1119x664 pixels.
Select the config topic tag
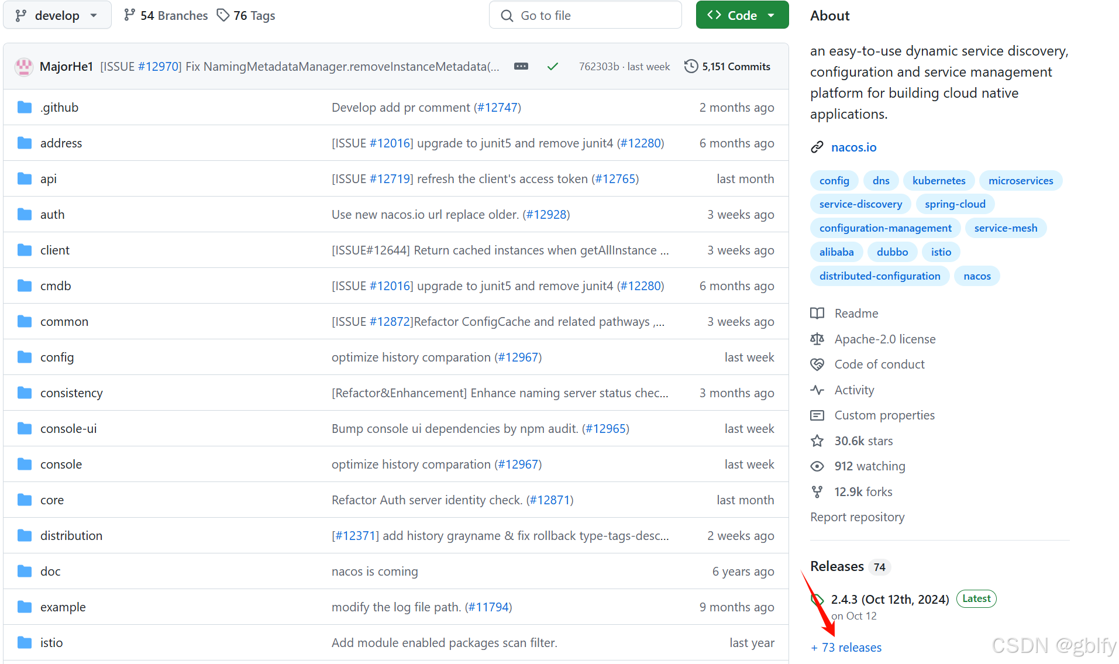click(x=834, y=181)
